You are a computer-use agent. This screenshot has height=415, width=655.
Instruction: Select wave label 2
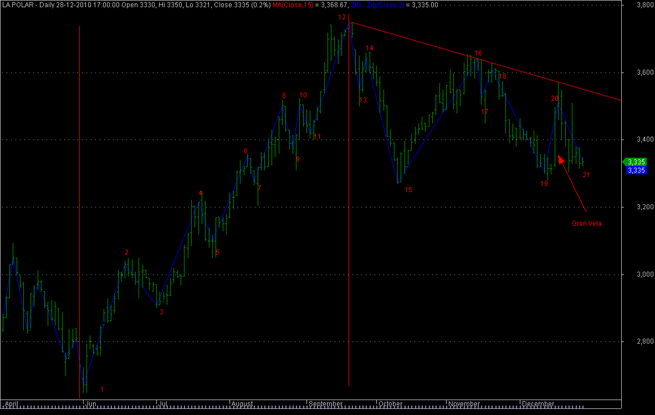pyautogui.click(x=126, y=252)
